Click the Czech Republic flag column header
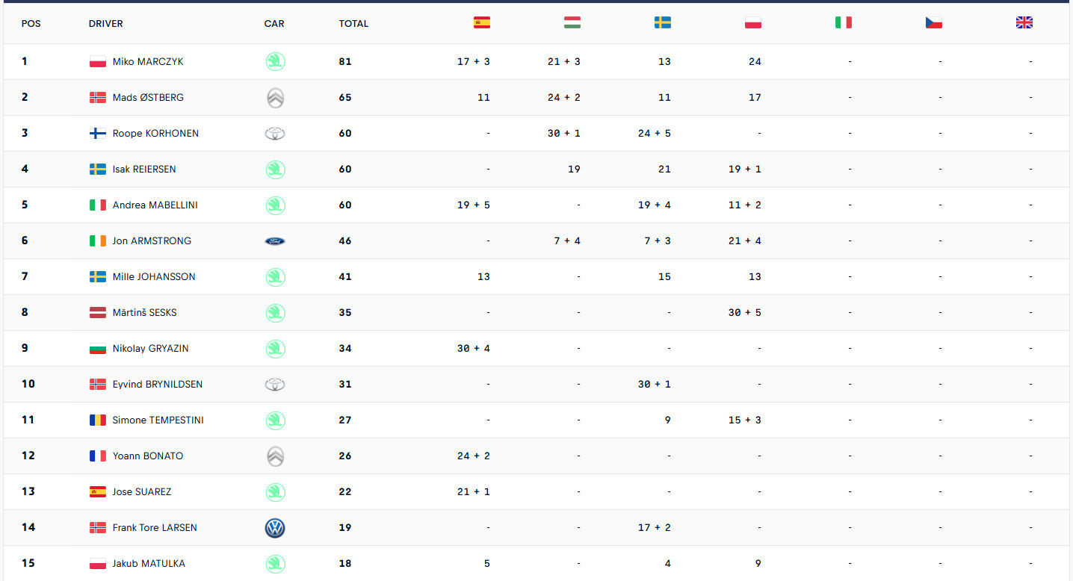 [934, 23]
